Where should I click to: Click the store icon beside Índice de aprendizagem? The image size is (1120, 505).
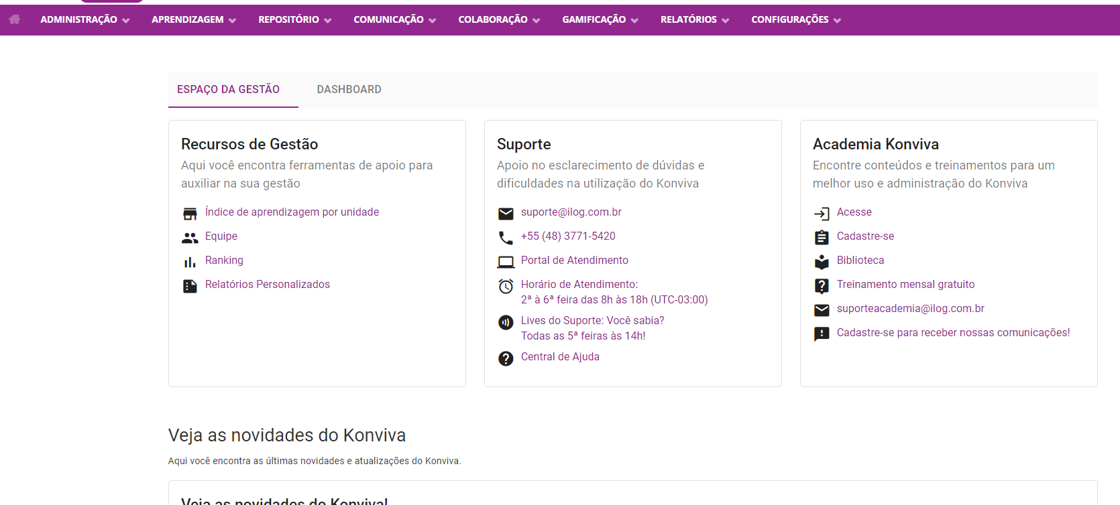[190, 214]
